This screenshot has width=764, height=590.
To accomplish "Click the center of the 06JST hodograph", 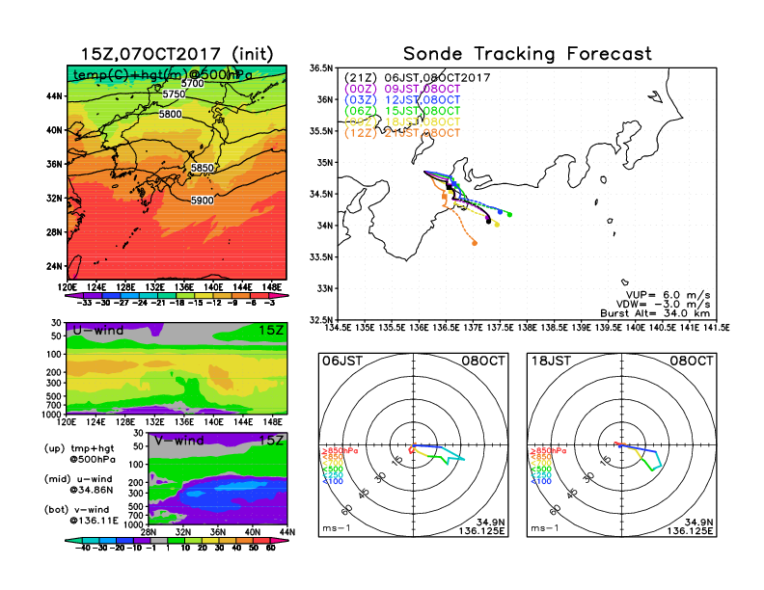I will pos(414,446).
